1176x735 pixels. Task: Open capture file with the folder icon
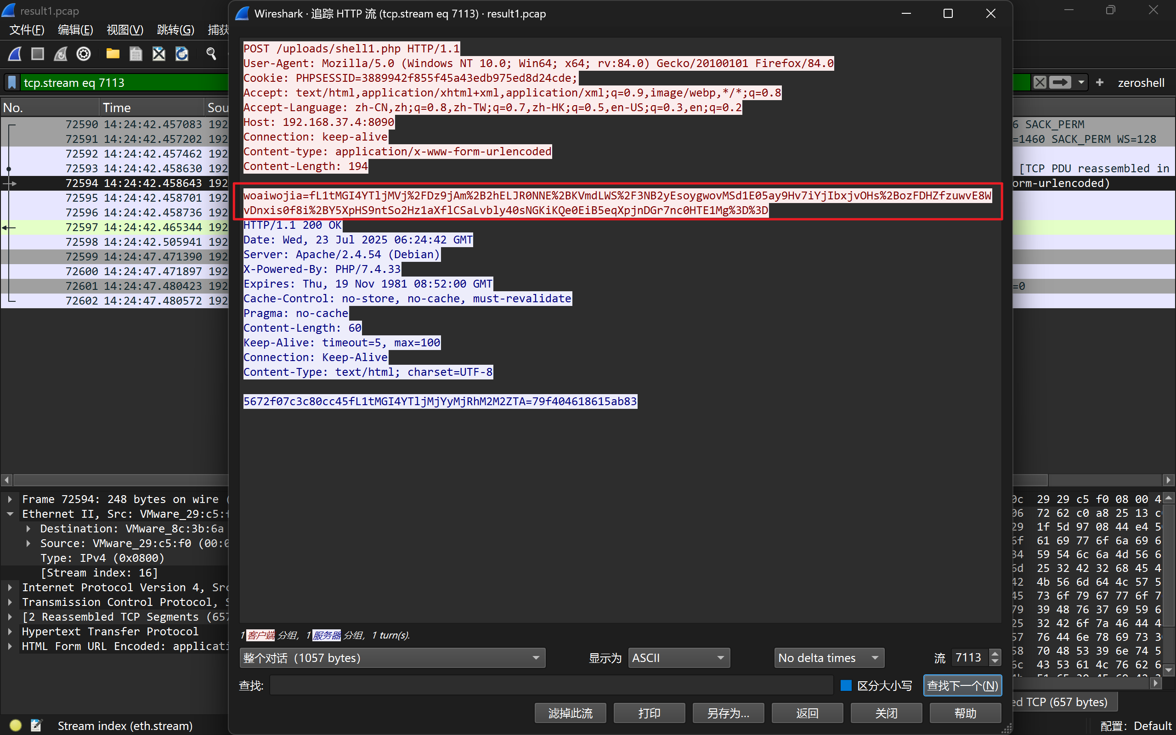click(113, 54)
